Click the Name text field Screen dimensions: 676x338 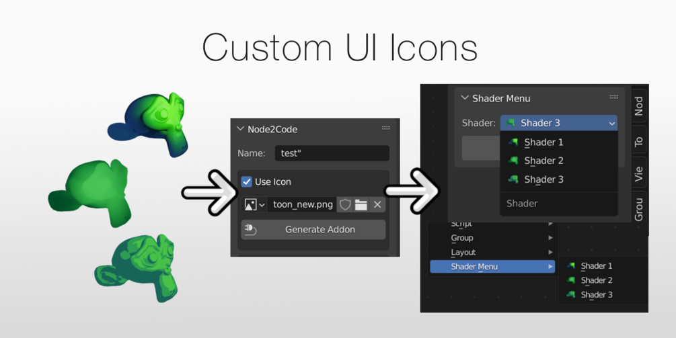(x=332, y=153)
